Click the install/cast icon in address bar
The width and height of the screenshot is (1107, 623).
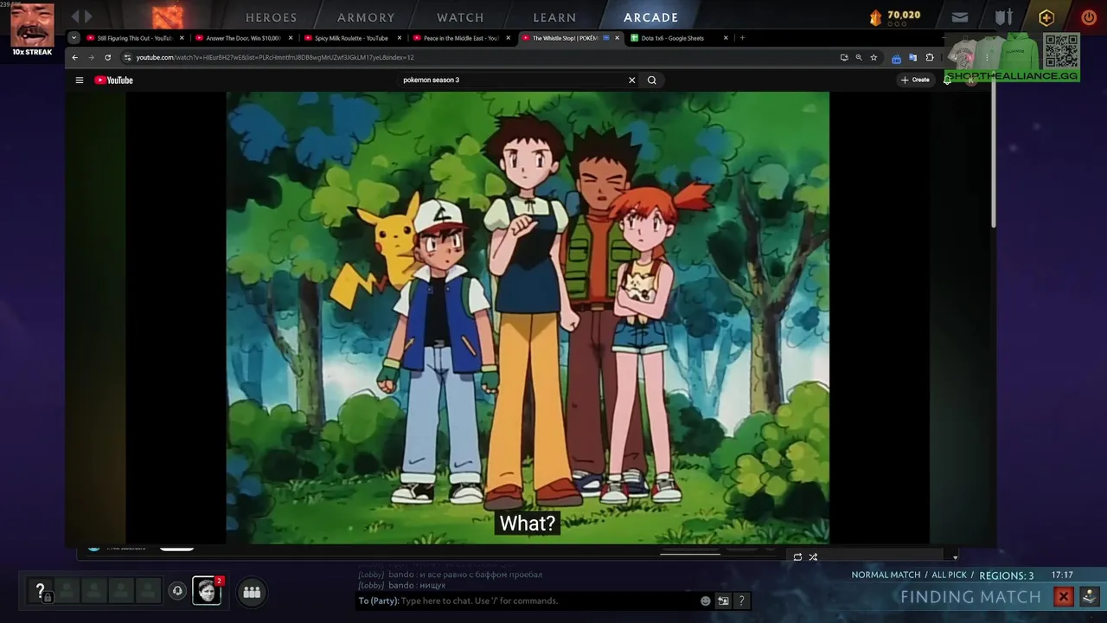coord(844,57)
